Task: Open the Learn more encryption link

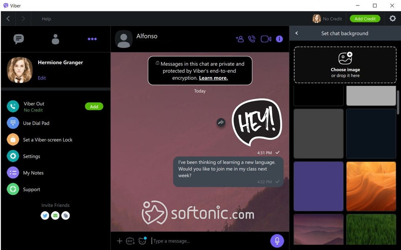Action: point(213,78)
